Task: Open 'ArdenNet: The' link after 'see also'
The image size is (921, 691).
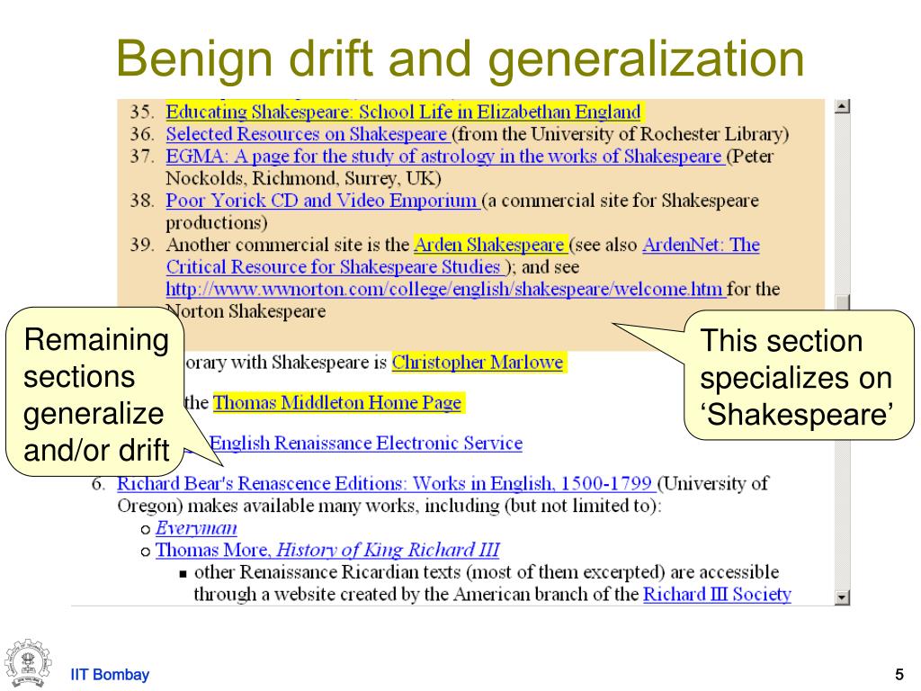Action: 701,245
